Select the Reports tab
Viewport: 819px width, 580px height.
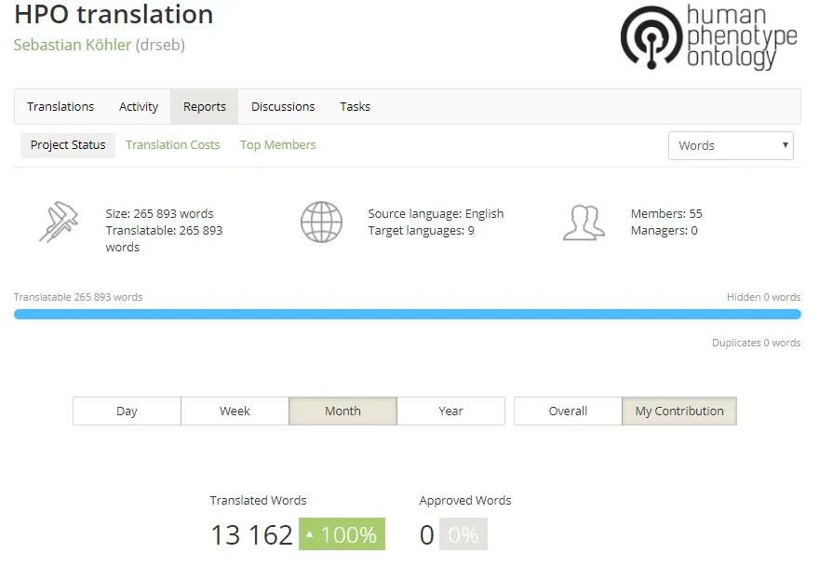point(204,106)
